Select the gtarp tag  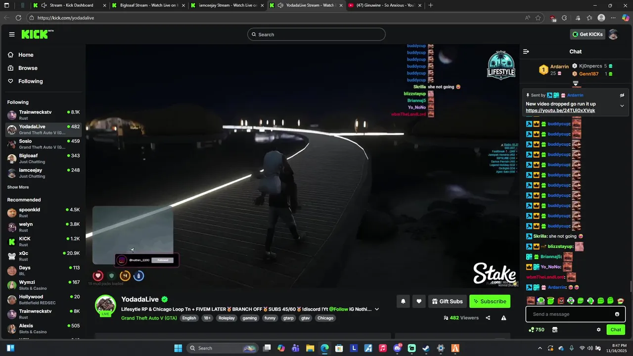coord(288,318)
